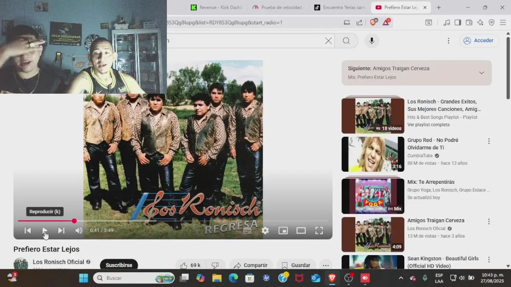The image size is (511, 287).
Task: Like the video with thumbs up
Action: 190,265
